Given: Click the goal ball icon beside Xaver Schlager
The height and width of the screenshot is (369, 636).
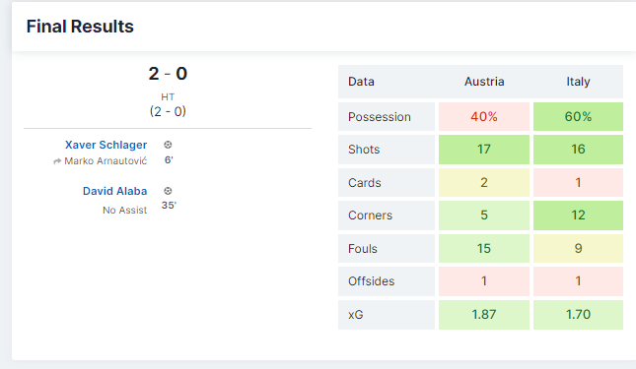Looking at the screenshot, I should coord(168,145).
